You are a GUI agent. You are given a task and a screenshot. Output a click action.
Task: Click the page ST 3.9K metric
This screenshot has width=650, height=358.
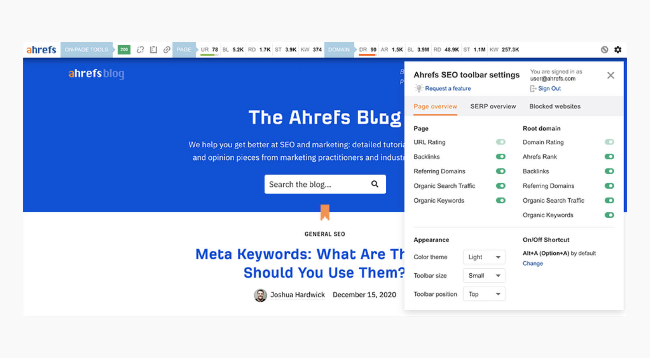tap(285, 50)
